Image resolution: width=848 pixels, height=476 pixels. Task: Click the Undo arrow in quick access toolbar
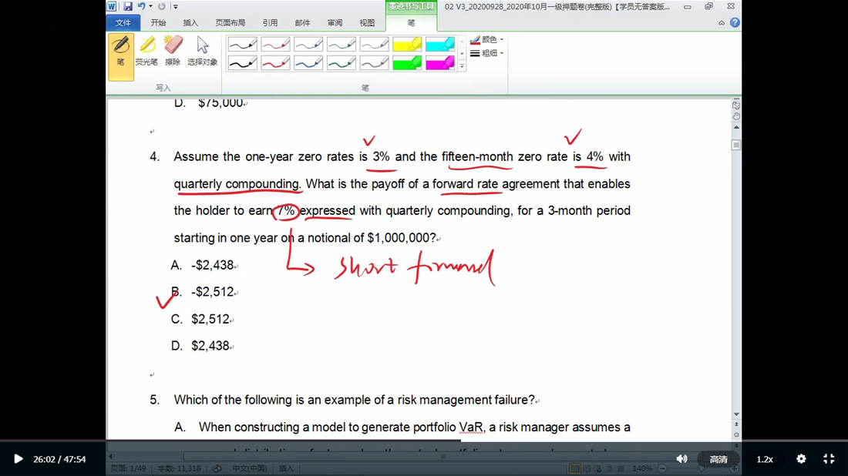click(x=141, y=6)
